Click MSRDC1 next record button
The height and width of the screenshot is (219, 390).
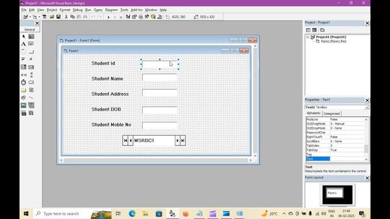(x=177, y=141)
